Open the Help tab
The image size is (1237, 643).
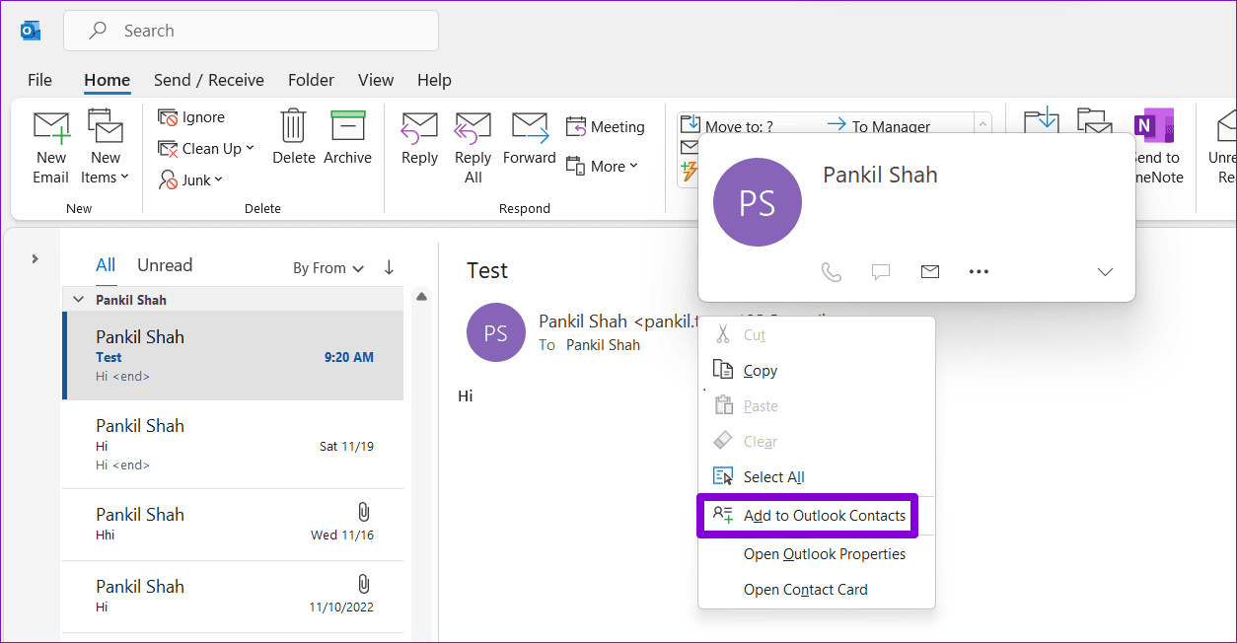[x=434, y=80]
